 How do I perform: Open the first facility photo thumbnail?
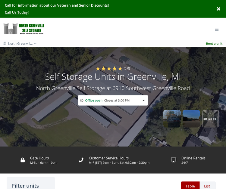172,119
